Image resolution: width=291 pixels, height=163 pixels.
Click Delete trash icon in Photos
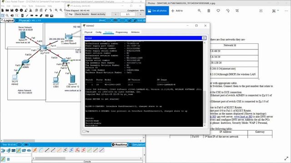[209, 11]
